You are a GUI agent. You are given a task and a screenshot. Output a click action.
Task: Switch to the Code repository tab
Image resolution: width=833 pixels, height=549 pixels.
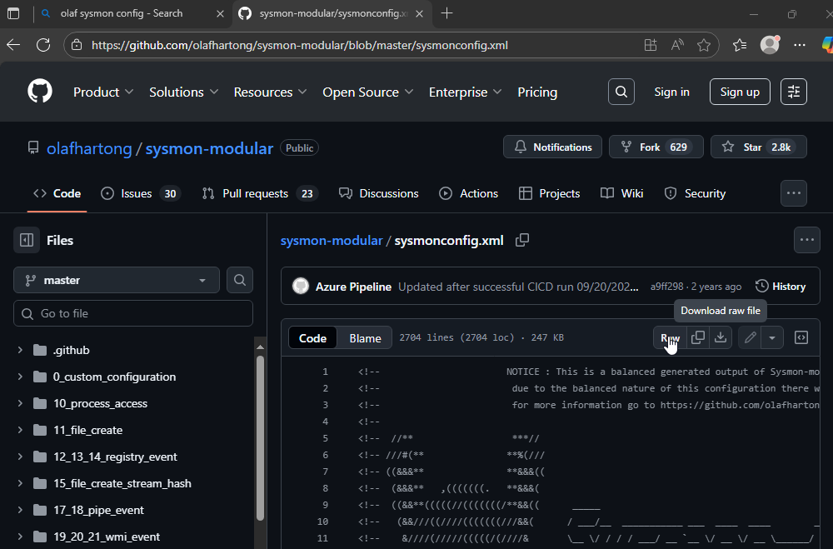57,193
